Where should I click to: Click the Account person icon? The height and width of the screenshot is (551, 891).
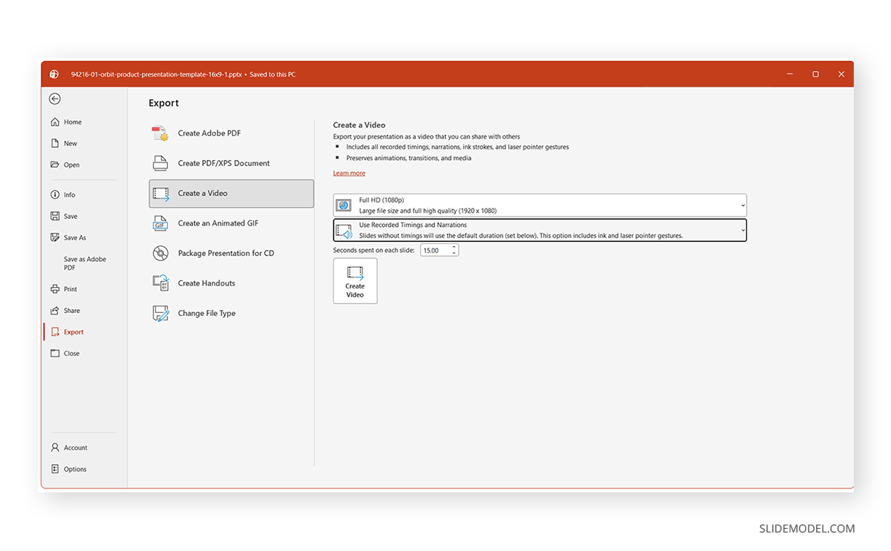click(x=55, y=447)
